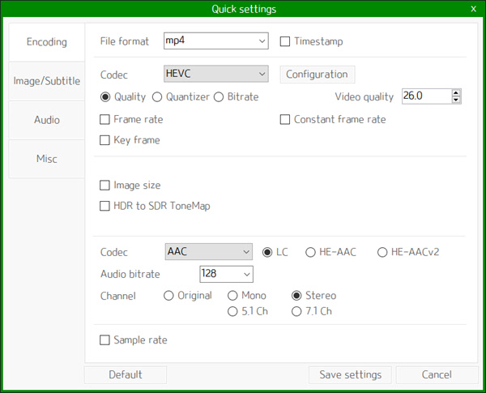The image size is (486, 393).
Task: Select HE-AAC audio profile
Action: (310, 252)
